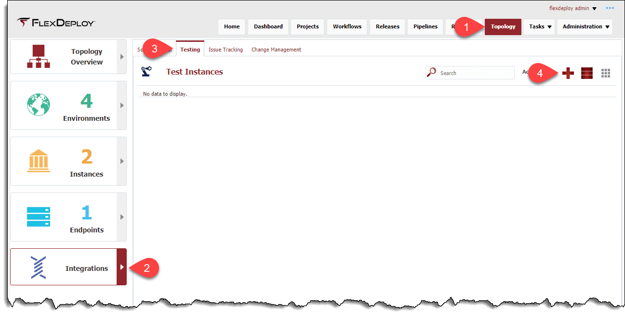
Task: Switch to grid view icon
Action: click(x=606, y=73)
